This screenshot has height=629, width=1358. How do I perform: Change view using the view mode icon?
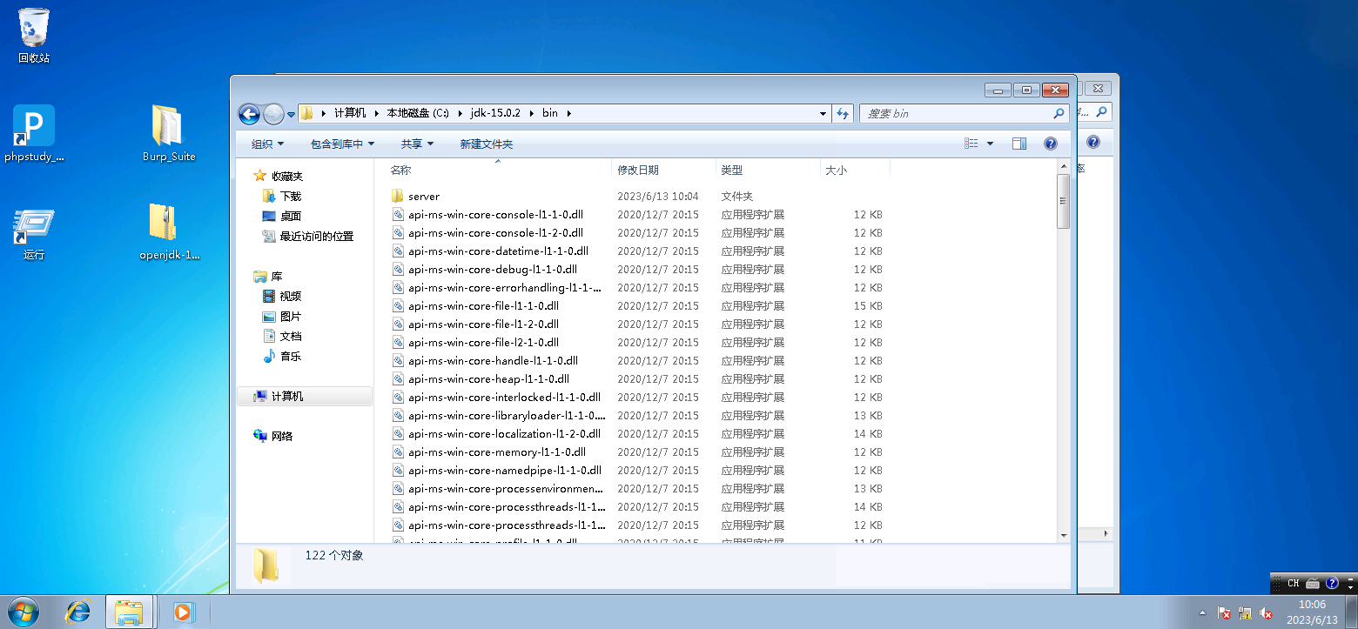971,144
